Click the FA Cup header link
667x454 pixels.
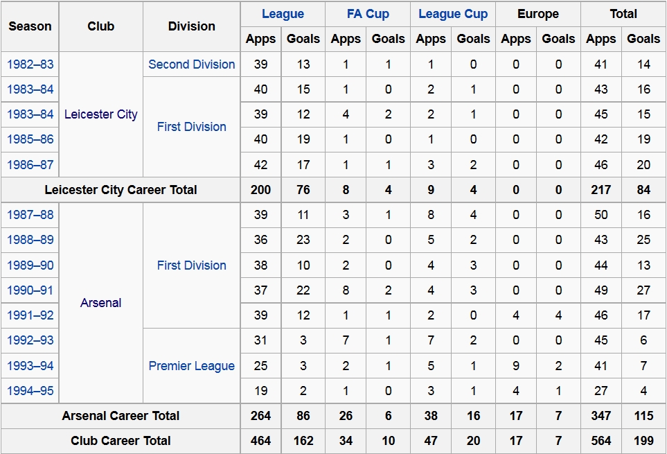(368, 14)
